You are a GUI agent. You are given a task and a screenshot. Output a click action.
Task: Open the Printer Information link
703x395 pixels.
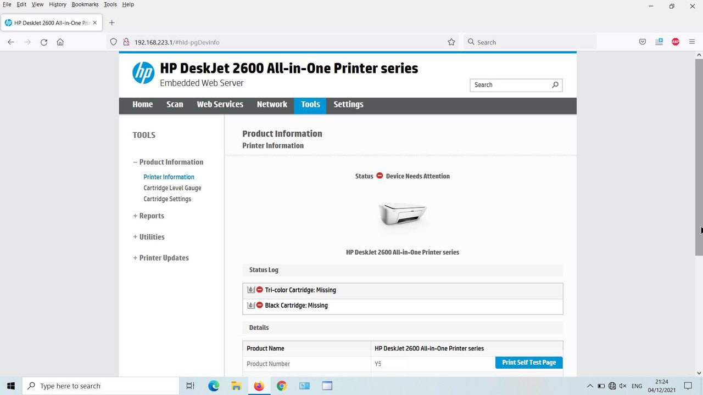(169, 177)
